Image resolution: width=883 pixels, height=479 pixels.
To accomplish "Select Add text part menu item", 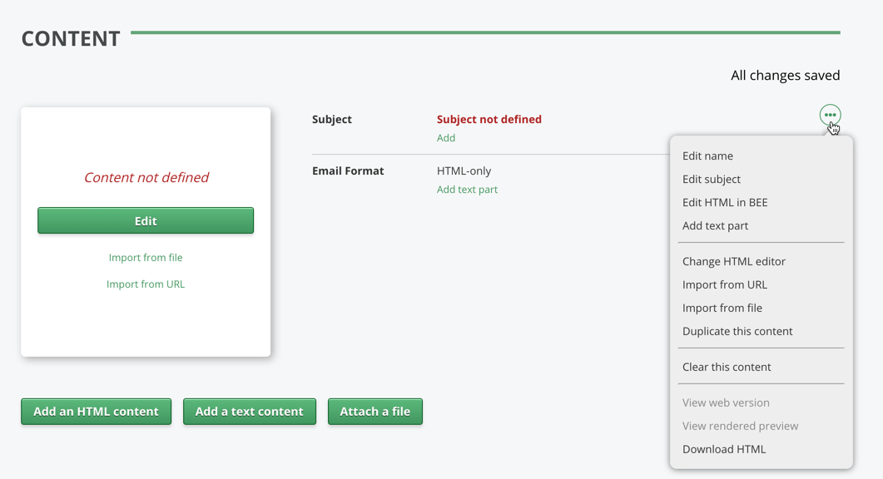I will [715, 225].
